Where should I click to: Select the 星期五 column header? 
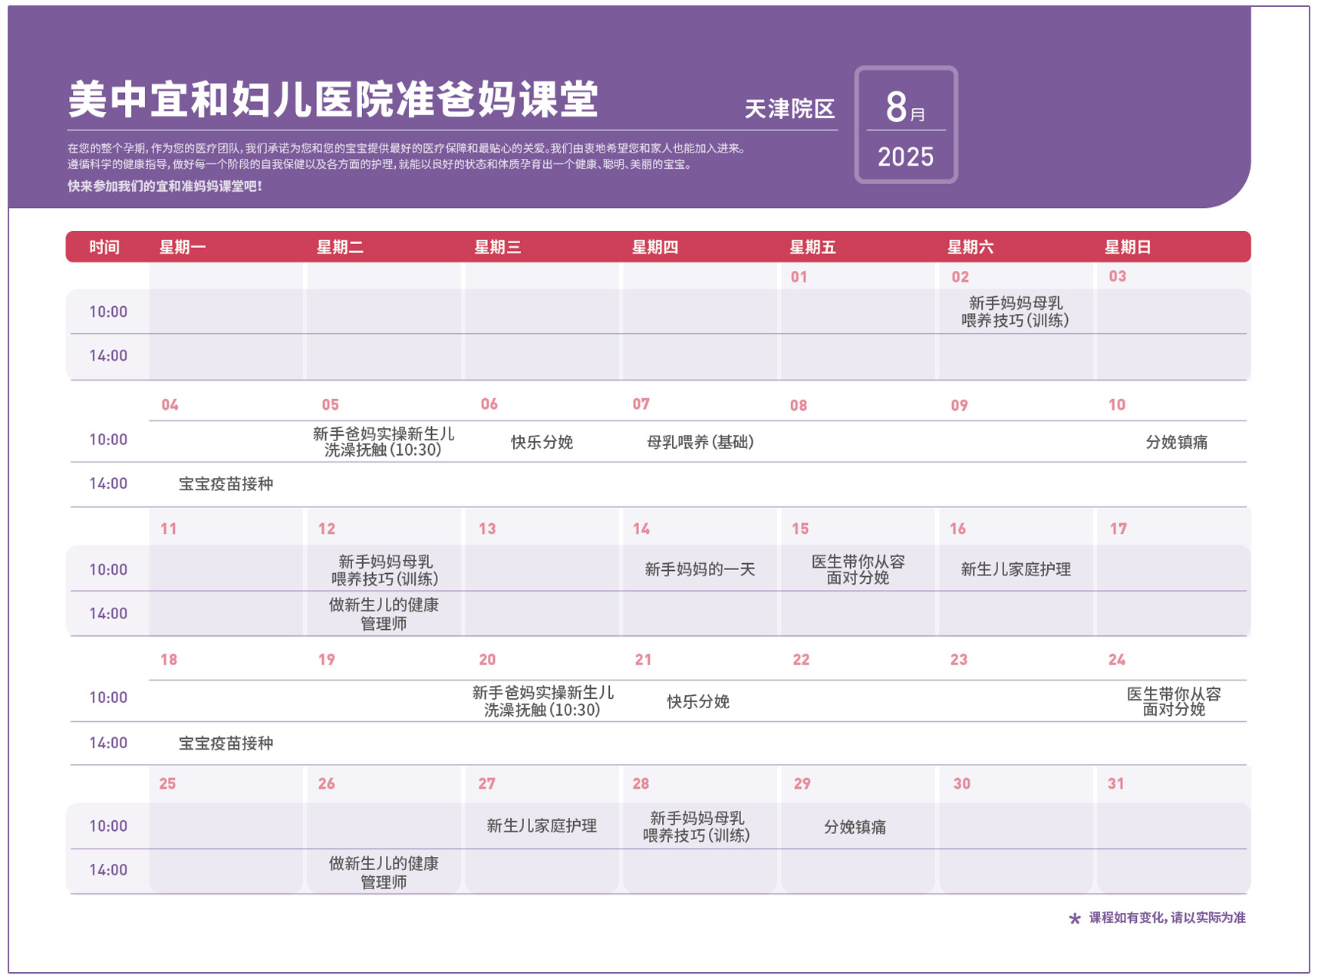(x=813, y=247)
